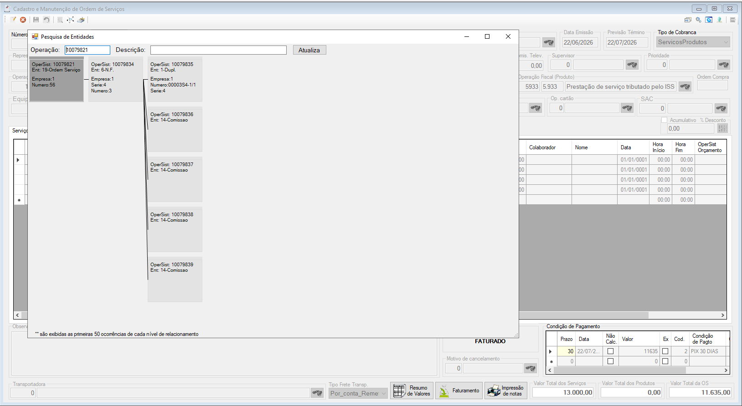Select the OperSist 10079839 Comissao card
The height and width of the screenshot is (406, 742).
click(175, 280)
